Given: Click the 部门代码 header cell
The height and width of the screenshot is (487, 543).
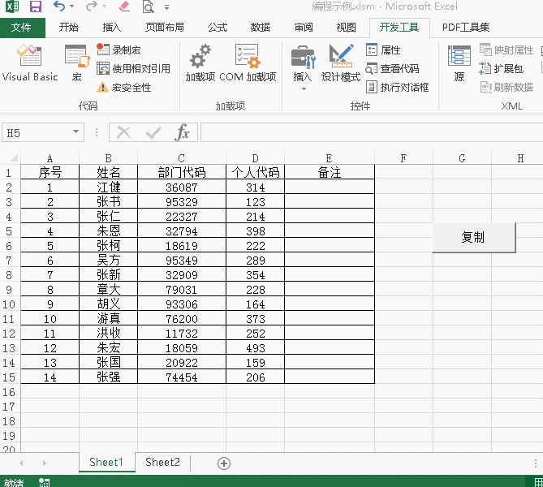Looking at the screenshot, I should tap(182, 172).
